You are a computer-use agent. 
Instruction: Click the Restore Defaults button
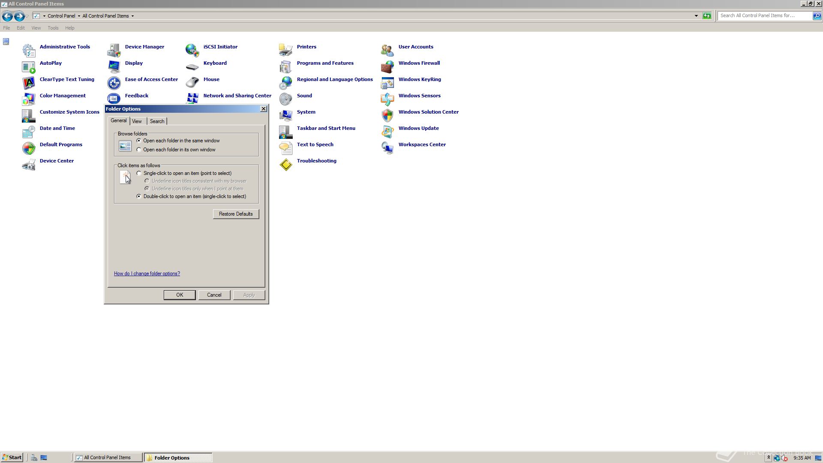tap(236, 214)
